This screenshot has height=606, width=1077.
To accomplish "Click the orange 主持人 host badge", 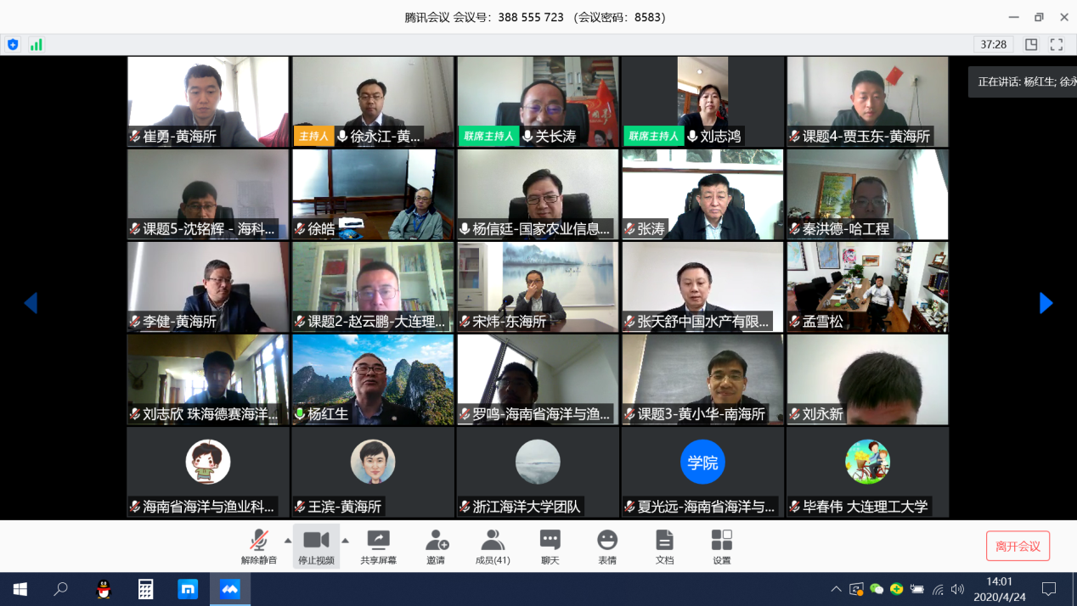I will (x=313, y=136).
